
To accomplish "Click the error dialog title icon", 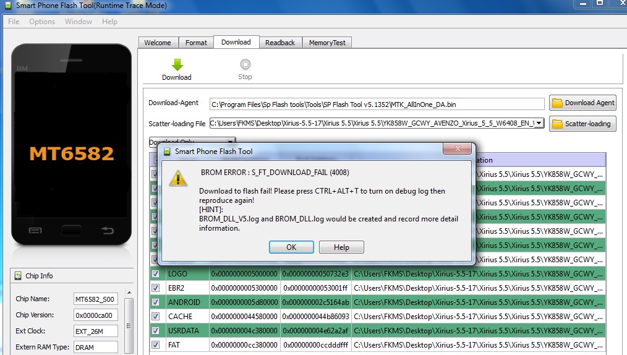I will pyautogui.click(x=167, y=151).
